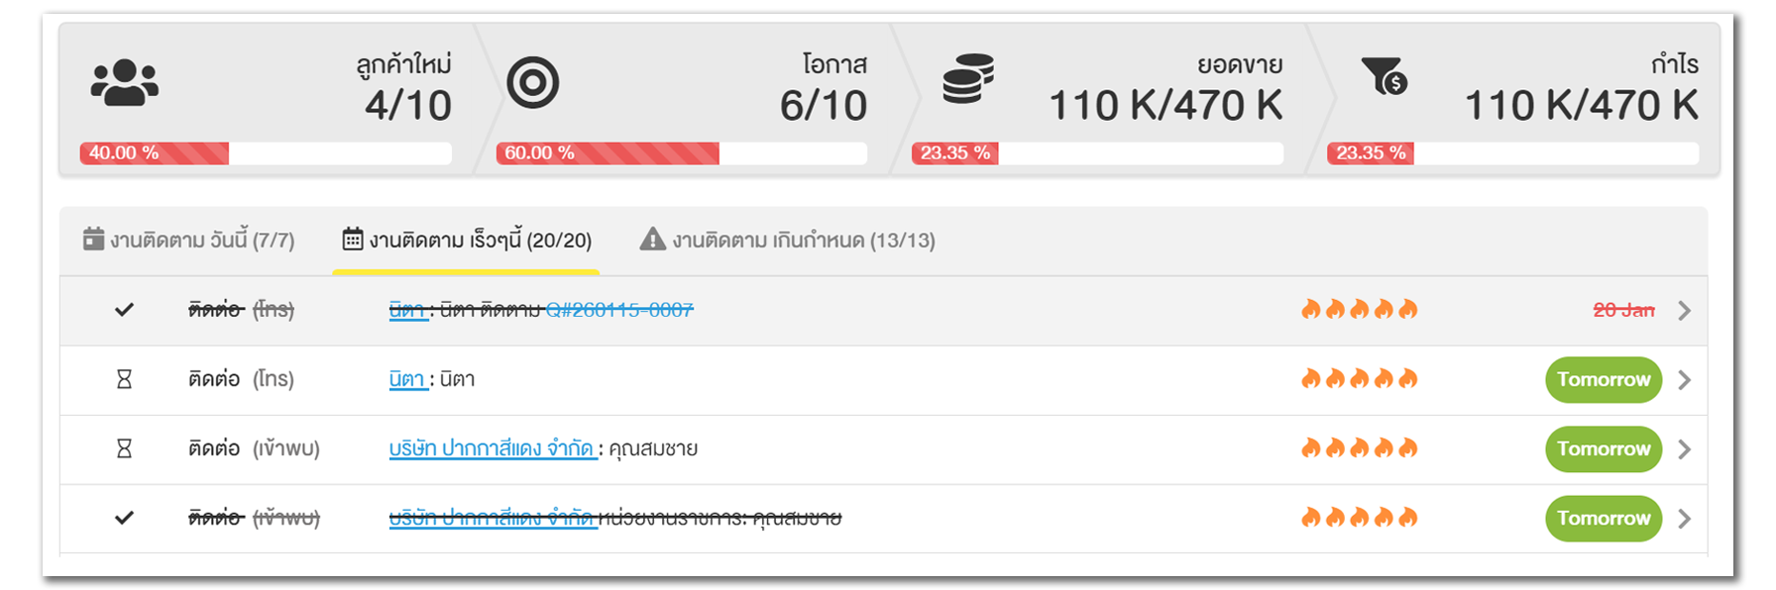This screenshot has width=1776, height=590.
Task: Click the calendar icon on งานติดตาม เร็วๆนี้ tab
Action: point(353,239)
